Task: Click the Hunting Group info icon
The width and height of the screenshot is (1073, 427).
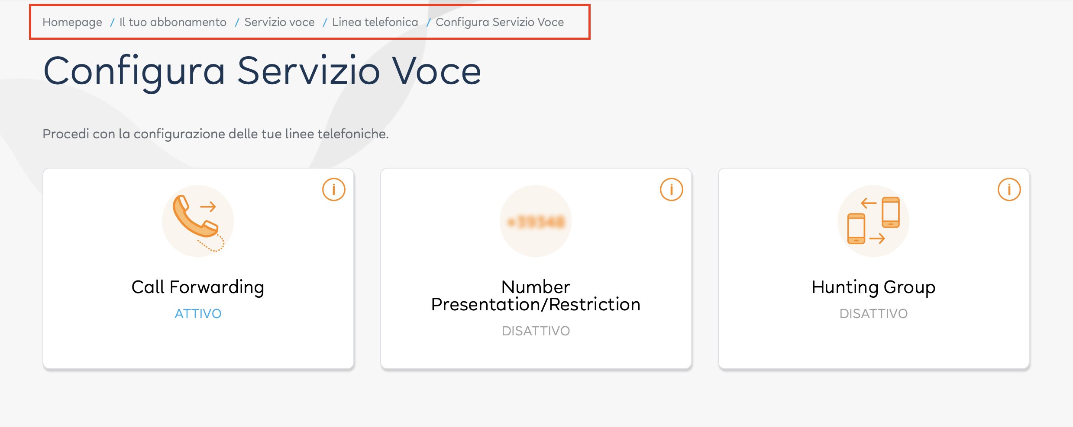Action: pyautogui.click(x=1009, y=189)
